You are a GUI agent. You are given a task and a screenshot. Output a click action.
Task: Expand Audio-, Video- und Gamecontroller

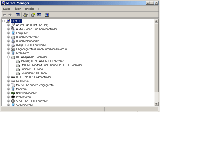(x=8, y=29)
